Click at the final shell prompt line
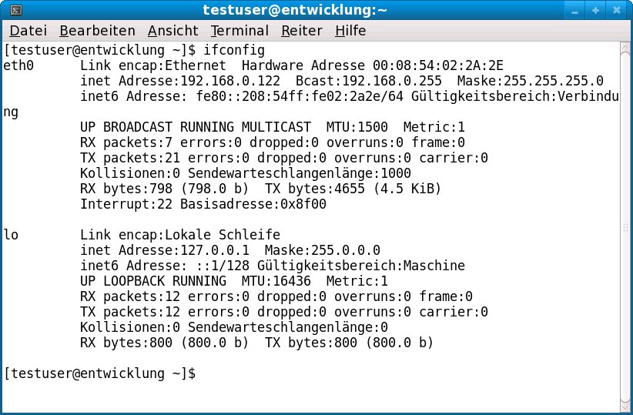 coord(100,373)
